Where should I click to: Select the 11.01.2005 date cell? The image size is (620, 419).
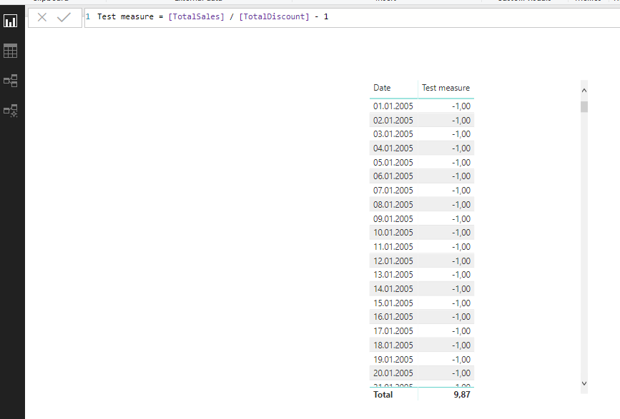point(393,247)
